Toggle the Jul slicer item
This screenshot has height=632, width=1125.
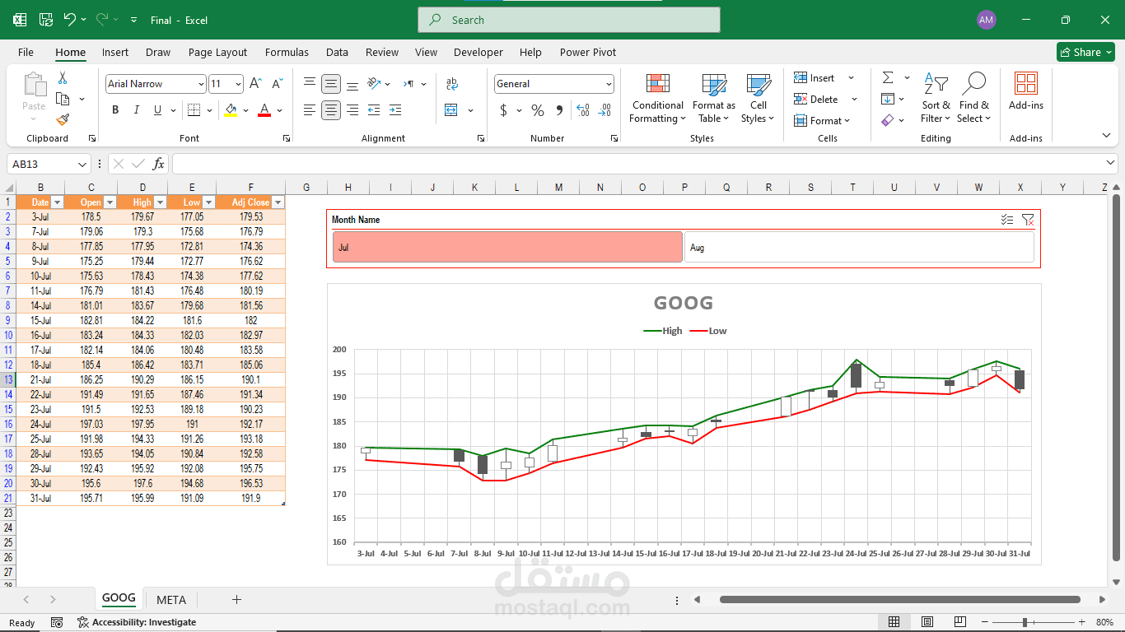point(507,247)
